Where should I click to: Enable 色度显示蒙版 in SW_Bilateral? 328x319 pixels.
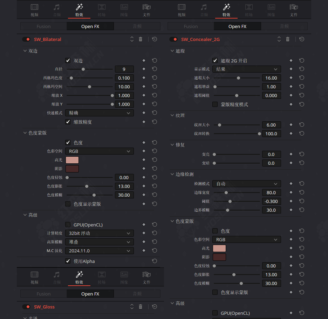pyautogui.click(x=68, y=204)
